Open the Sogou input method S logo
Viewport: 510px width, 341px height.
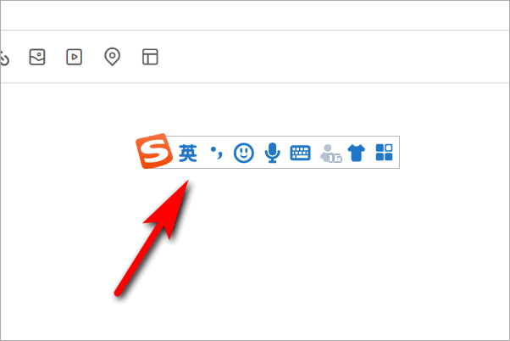click(154, 151)
